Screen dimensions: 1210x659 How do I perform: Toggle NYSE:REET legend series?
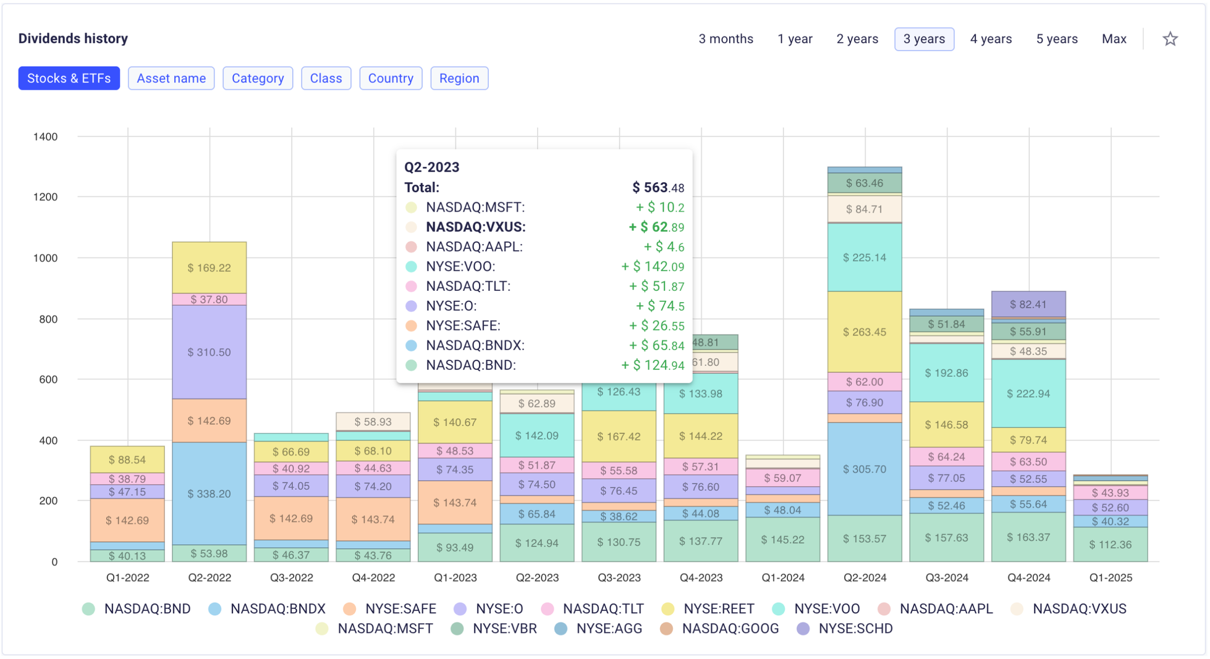(708, 609)
